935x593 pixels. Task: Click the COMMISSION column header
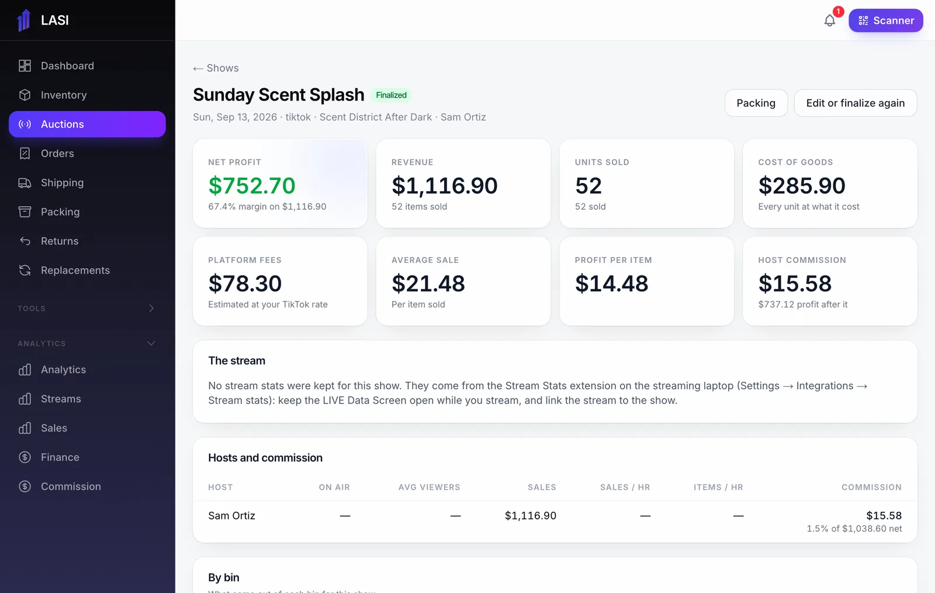(871, 487)
